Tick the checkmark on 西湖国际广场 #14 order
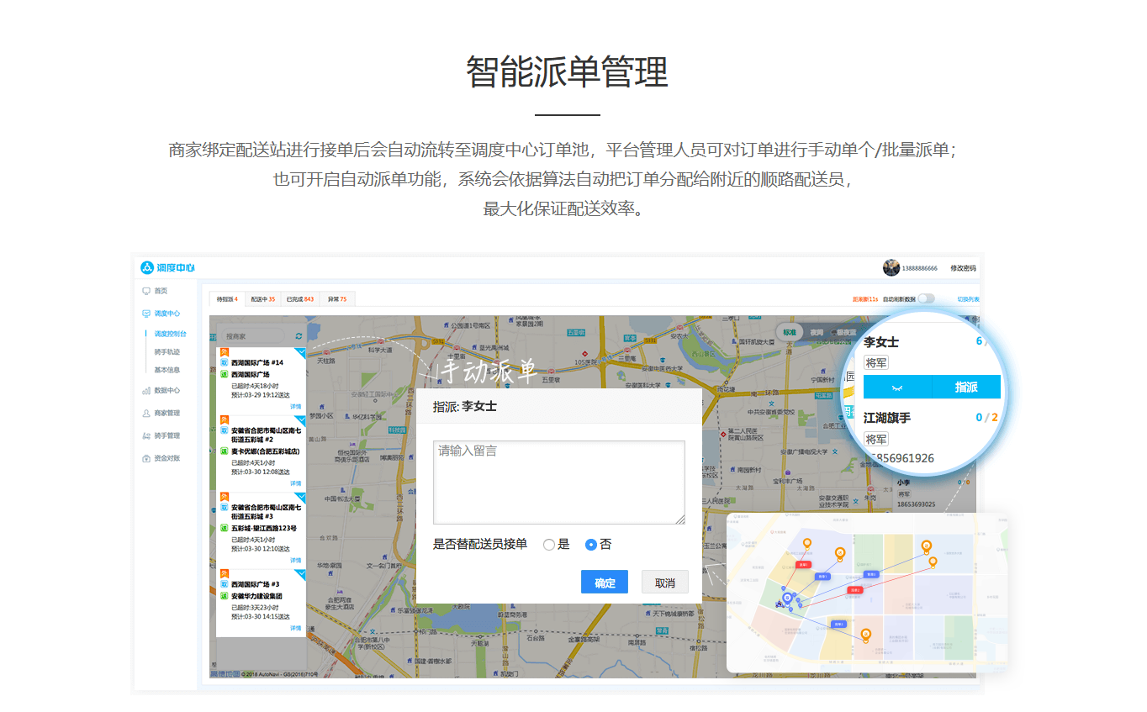This screenshot has height=712, width=1147. tap(301, 351)
